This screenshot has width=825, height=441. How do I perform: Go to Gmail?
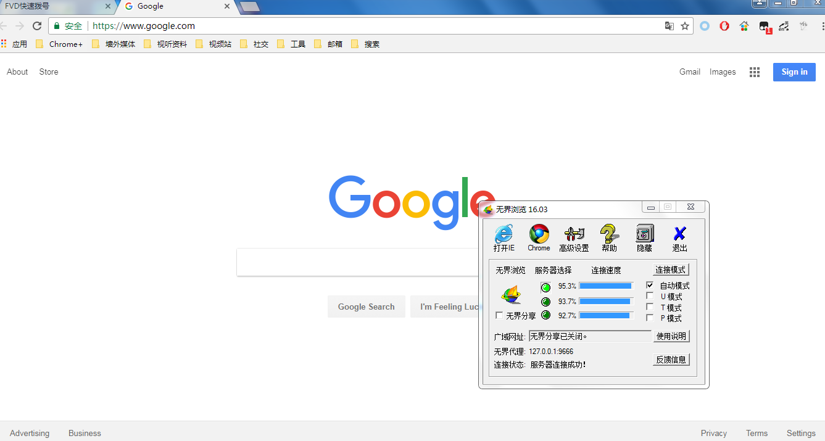(690, 72)
